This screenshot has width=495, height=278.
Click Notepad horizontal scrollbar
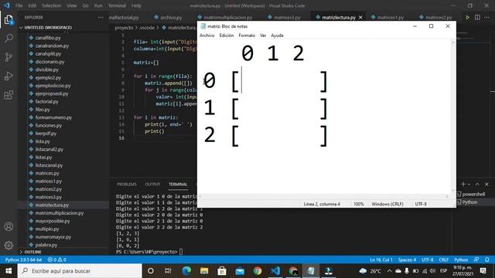tap(323, 196)
